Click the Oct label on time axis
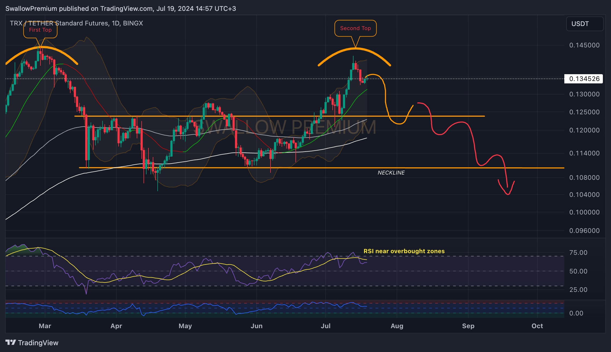Viewport: 611px width, 352px height. click(537, 326)
